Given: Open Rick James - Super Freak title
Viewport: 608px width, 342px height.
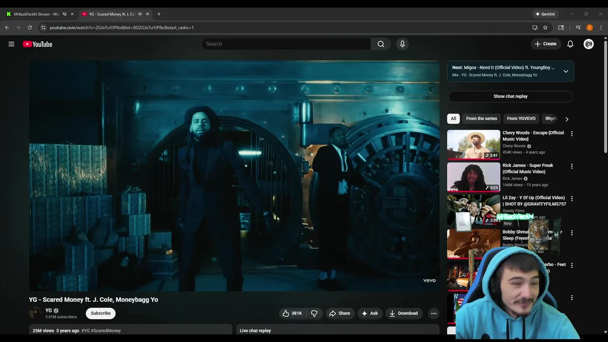Looking at the screenshot, I should pyautogui.click(x=528, y=169).
